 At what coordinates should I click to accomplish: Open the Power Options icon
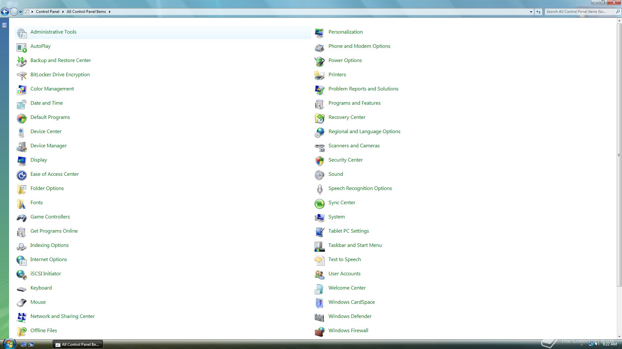pyautogui.click(x=319, y=61)
